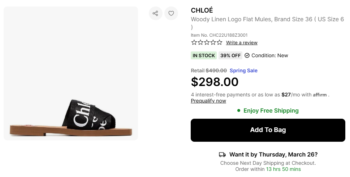350x177 pixels.
Task: Click the delivery truck icon
Action: point(222,155)
